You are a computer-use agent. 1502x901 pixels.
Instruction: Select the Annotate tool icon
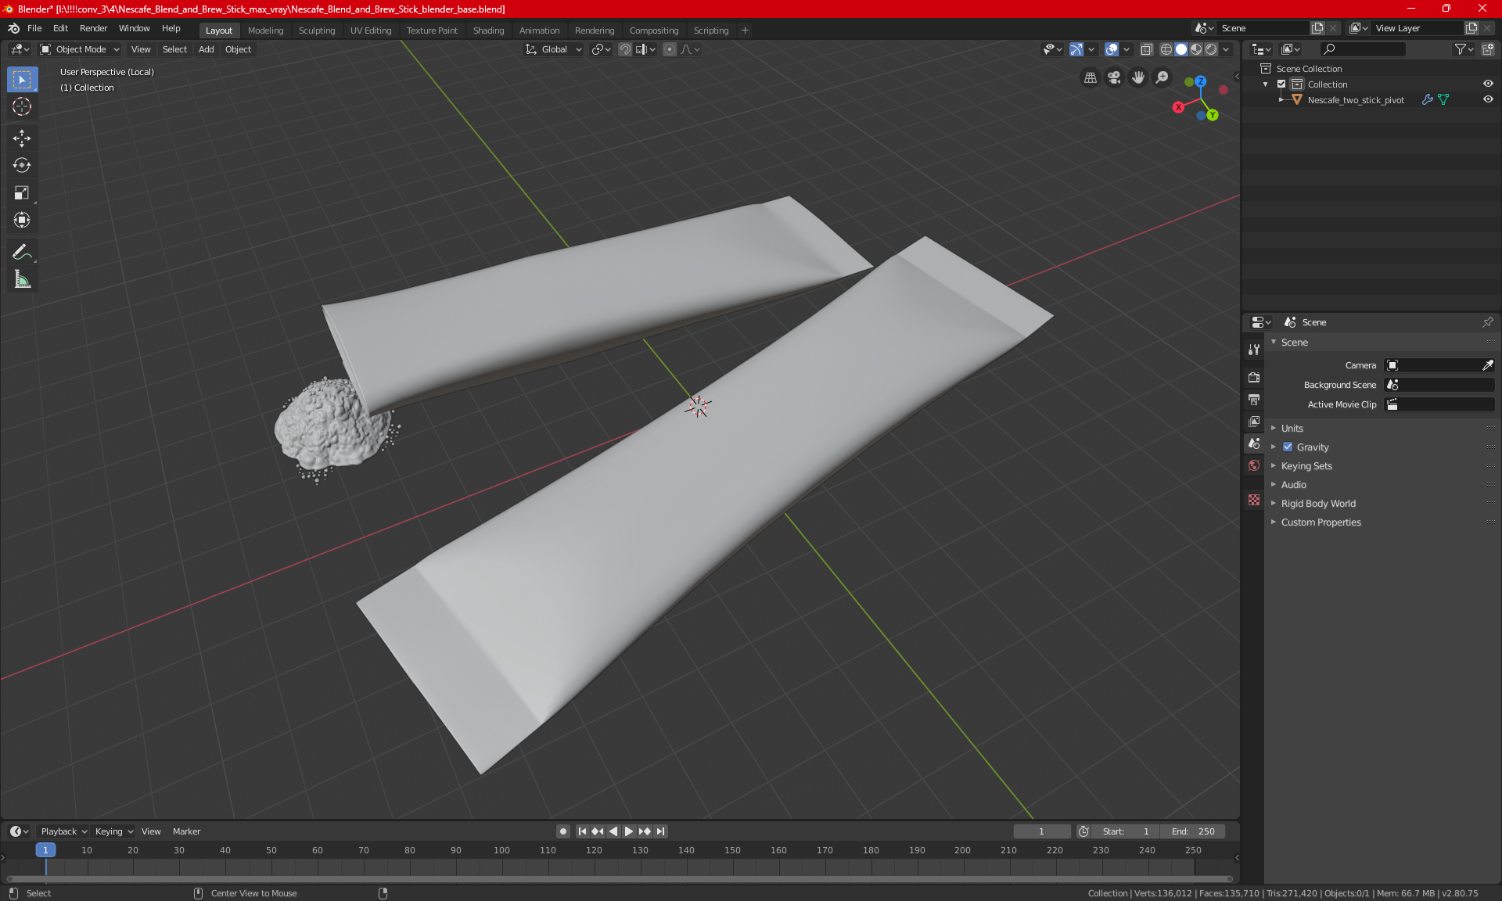[23, 251]
